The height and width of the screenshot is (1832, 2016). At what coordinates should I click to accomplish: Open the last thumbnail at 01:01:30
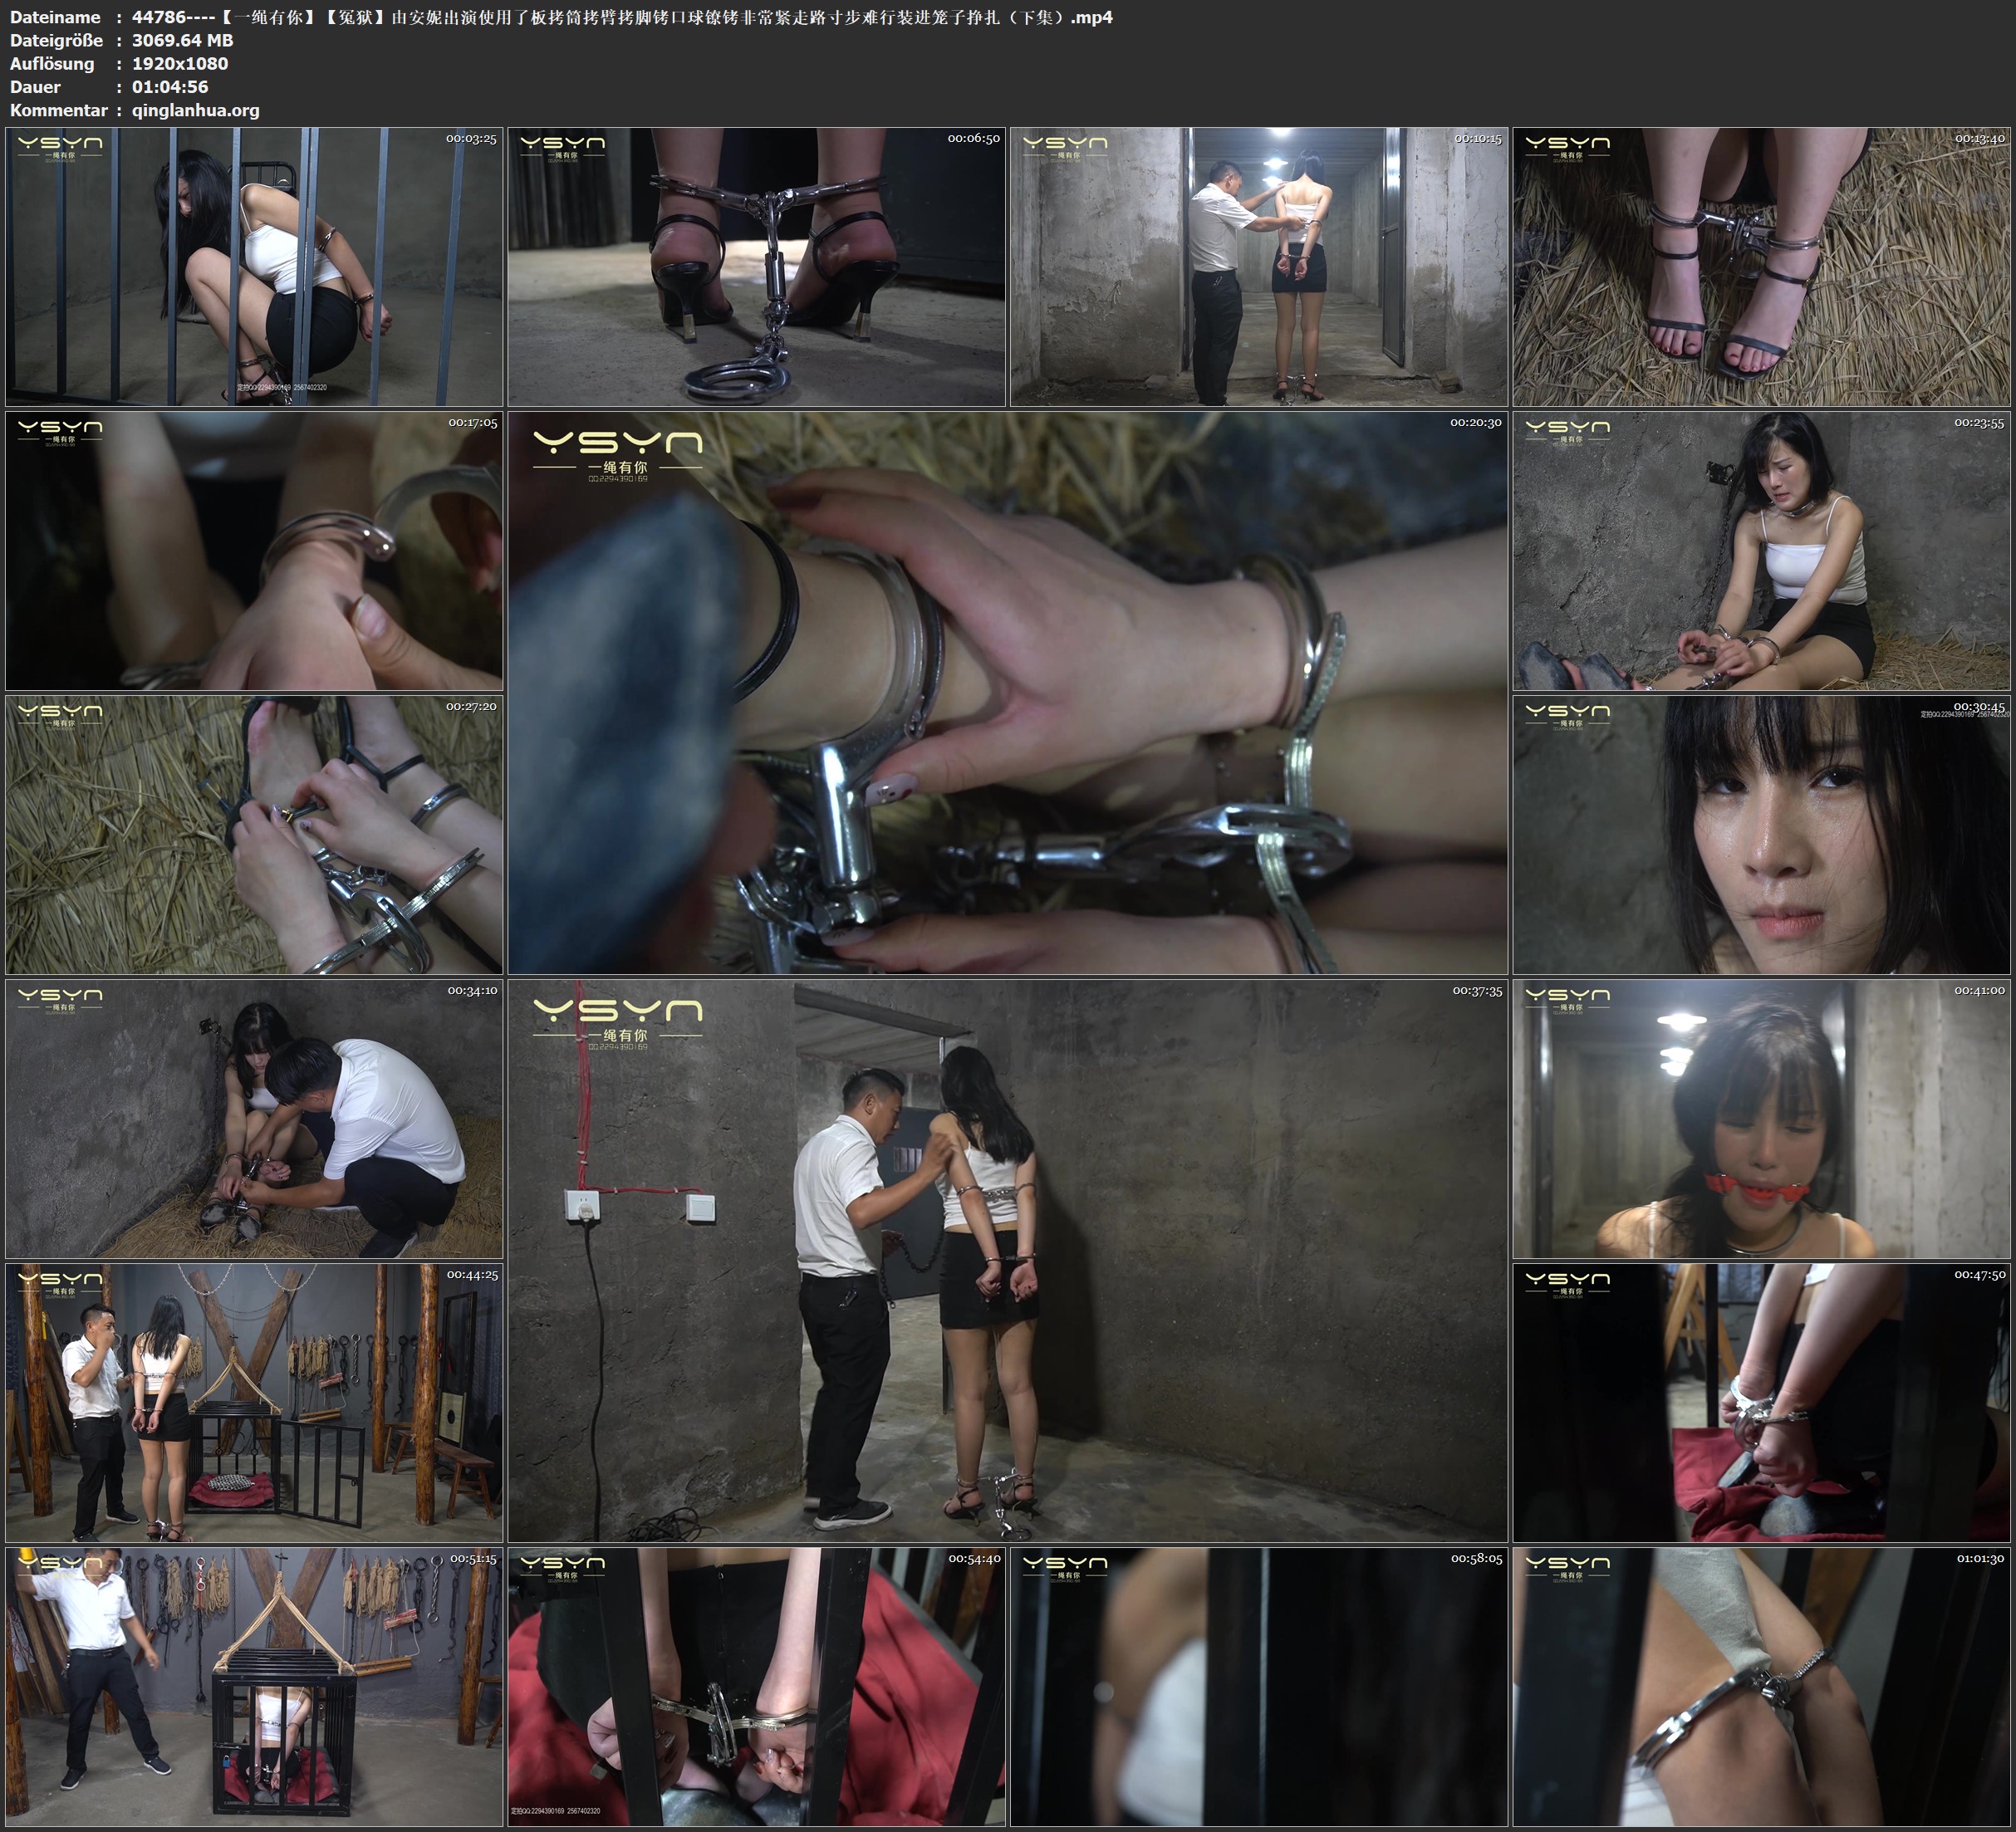[x=1761, y=1686]
